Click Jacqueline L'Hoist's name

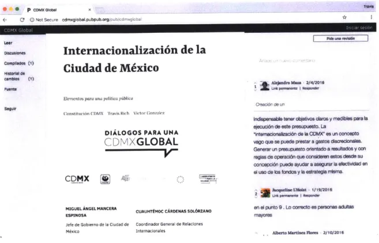click(x=289, y=190)
